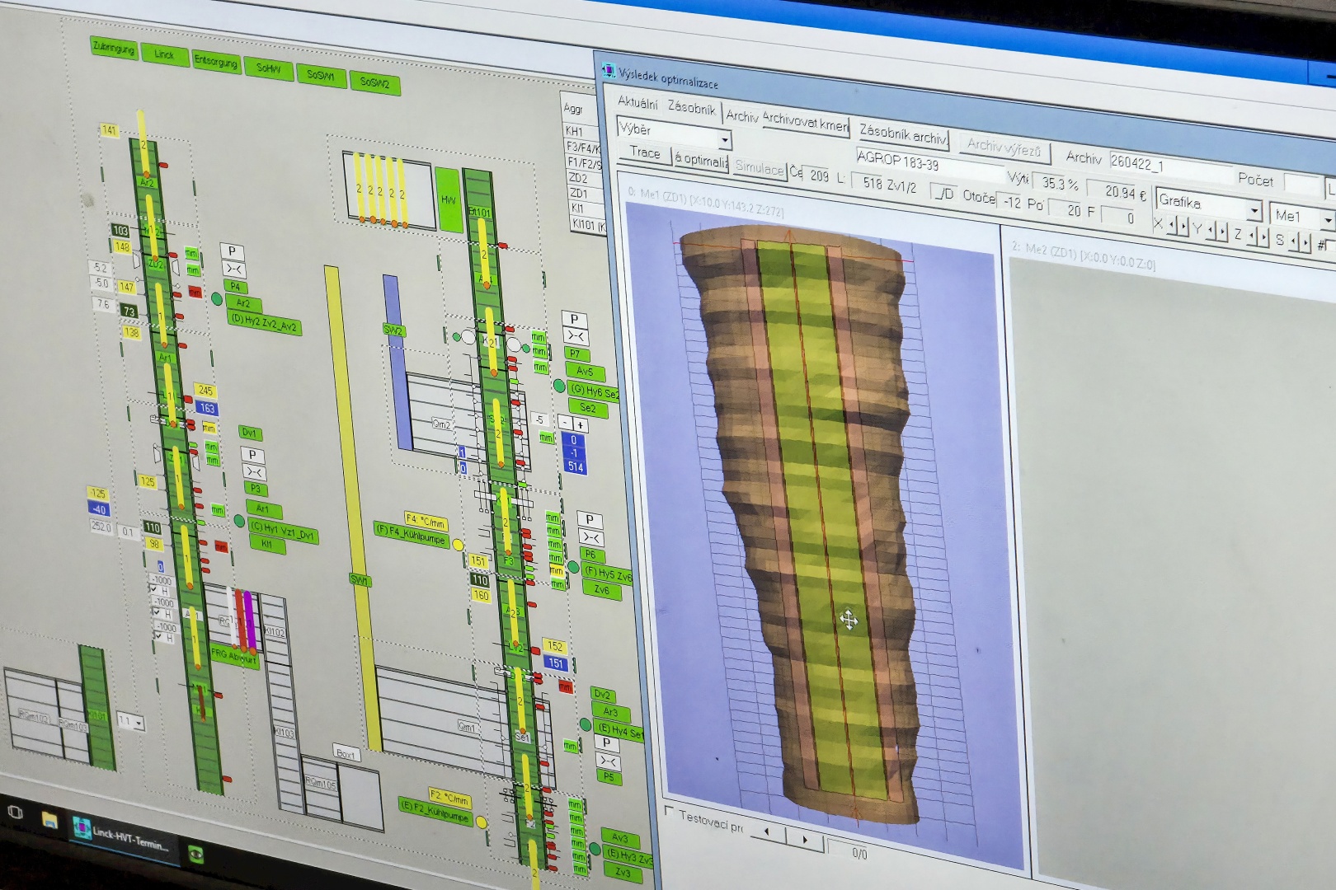Screen dimensions: 1336x890
Task: Enable the Testovací checkbox under the 3D view
Action: tap(669, 812)
